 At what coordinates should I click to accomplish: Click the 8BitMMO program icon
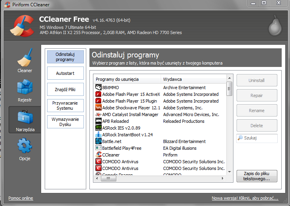click(x=99, y=88)
